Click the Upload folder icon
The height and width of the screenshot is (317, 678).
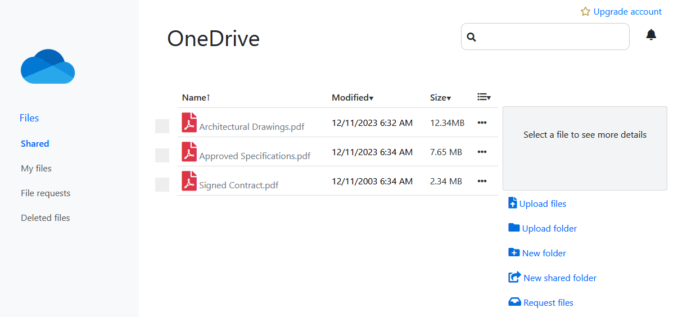(x=514, y=228)
